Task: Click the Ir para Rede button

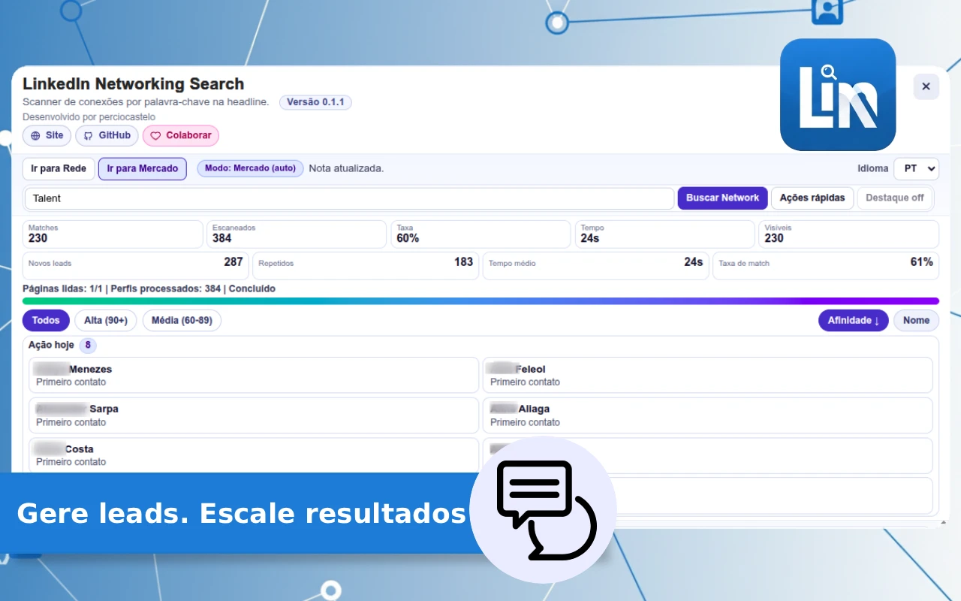Action: pos(59,169)
